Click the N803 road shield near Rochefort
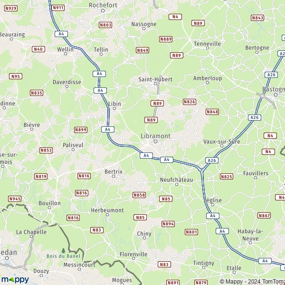This screenshot has height=285, width=285. point(105,25)
